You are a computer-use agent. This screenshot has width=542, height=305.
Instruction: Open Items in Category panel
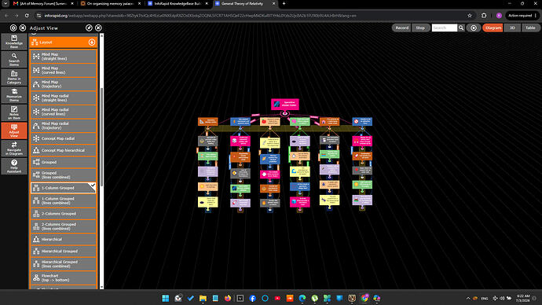[14, 78]
